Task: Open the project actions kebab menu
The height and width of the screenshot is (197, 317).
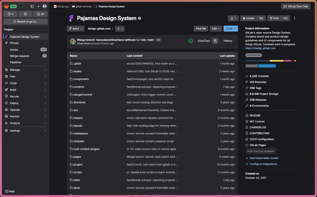Action: pos(294,18)
